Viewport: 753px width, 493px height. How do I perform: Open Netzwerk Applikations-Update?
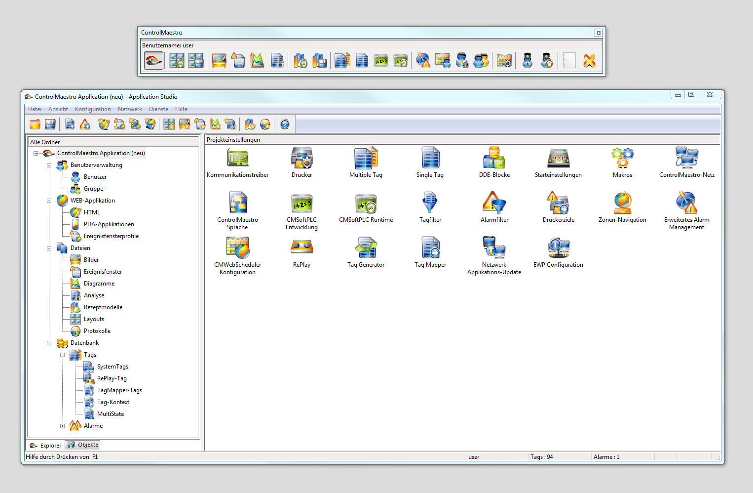point(494,248)
